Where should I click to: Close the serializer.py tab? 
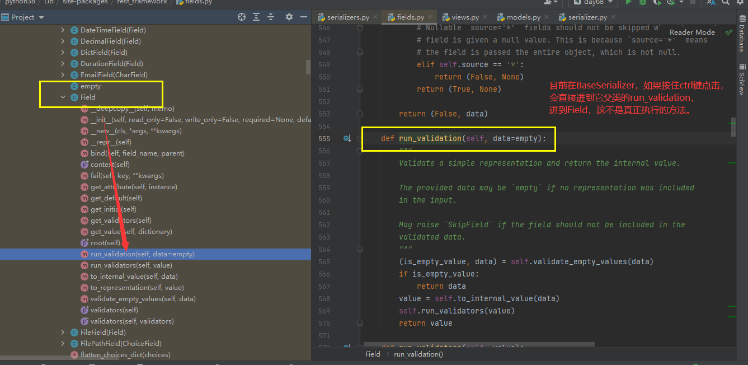pyautogui.click(x=614, y=17)
